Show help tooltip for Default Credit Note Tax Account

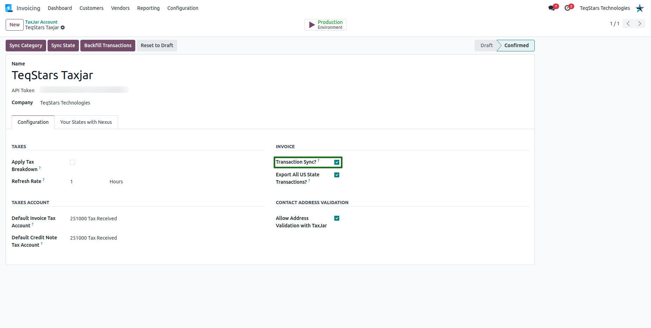coord(42,244)
